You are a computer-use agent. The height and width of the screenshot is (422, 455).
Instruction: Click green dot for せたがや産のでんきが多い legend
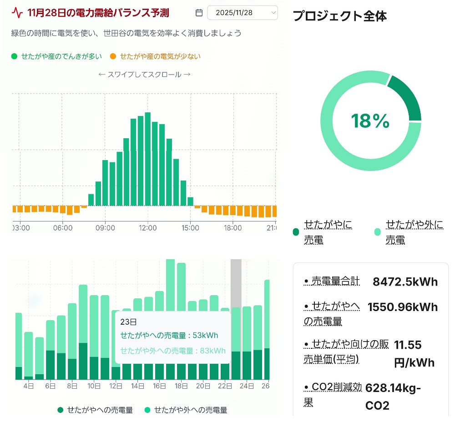pyautogui.click(x=14, y=56)
